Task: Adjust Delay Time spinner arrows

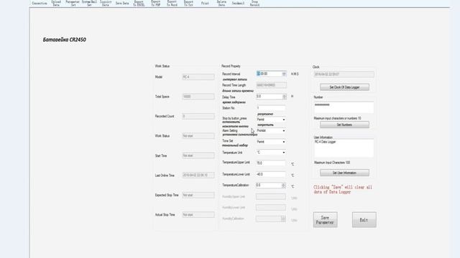Action: [284, 97]
